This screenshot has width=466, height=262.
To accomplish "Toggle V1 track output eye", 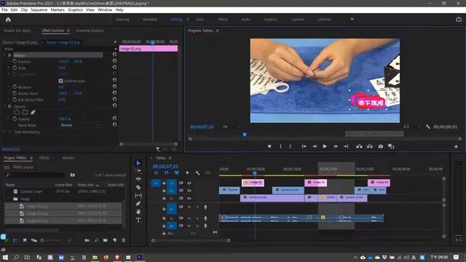I will click(189, 199).
